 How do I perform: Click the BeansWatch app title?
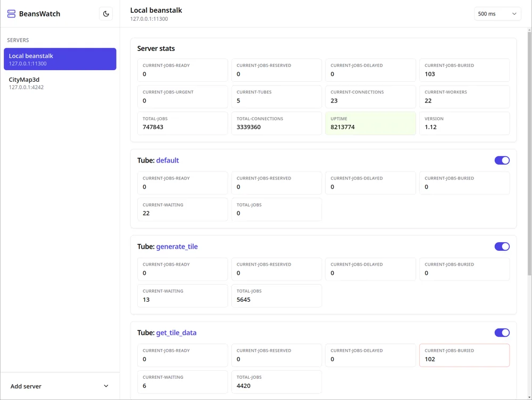coord(40,14)
